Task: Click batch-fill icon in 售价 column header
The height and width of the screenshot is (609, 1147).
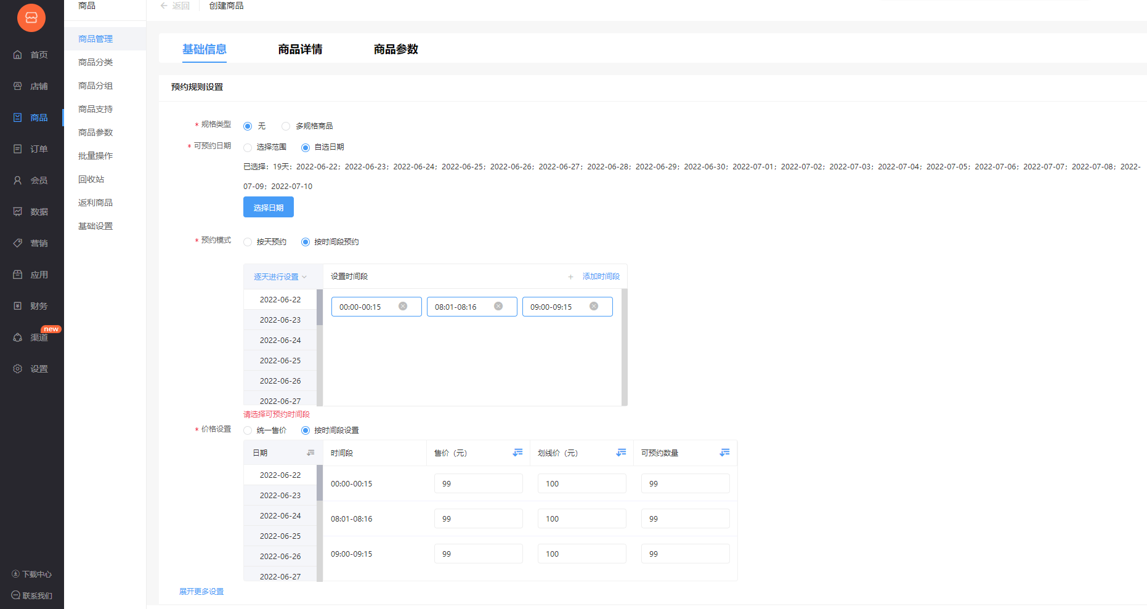Action: (x=517, y=453)
